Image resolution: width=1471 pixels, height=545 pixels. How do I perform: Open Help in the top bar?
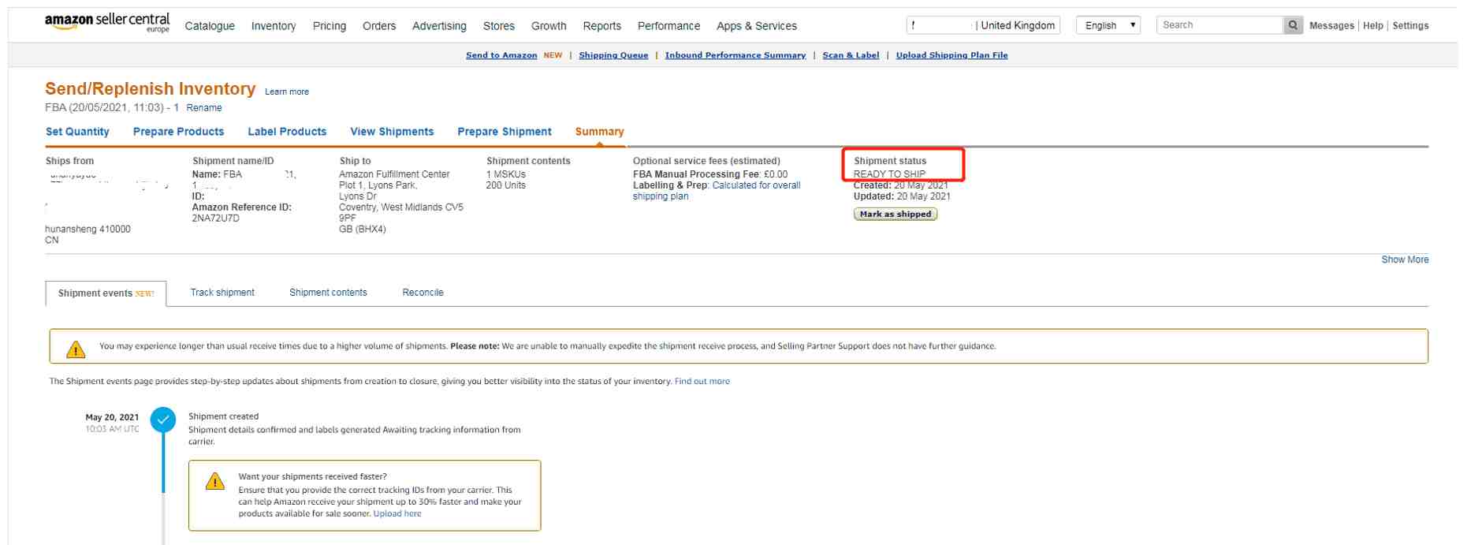1373,26
